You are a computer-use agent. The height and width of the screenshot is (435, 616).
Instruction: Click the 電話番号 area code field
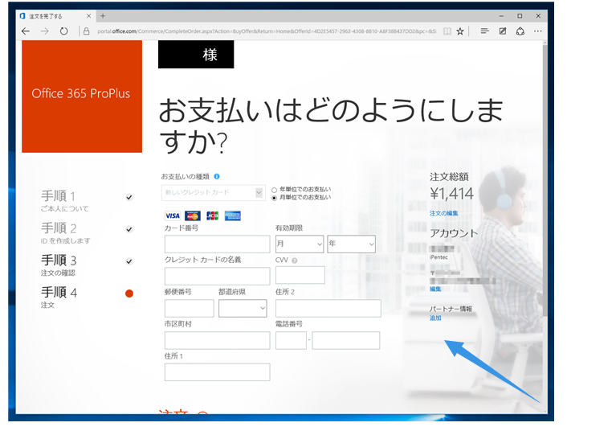291,341
